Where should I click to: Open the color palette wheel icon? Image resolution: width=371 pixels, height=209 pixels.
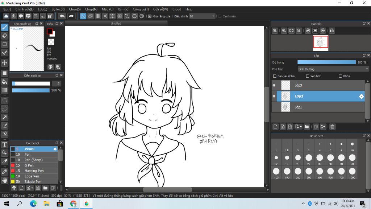click(50, 67)
